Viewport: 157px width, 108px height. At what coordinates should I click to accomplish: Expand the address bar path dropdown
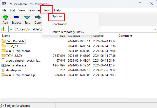(155, 29)
